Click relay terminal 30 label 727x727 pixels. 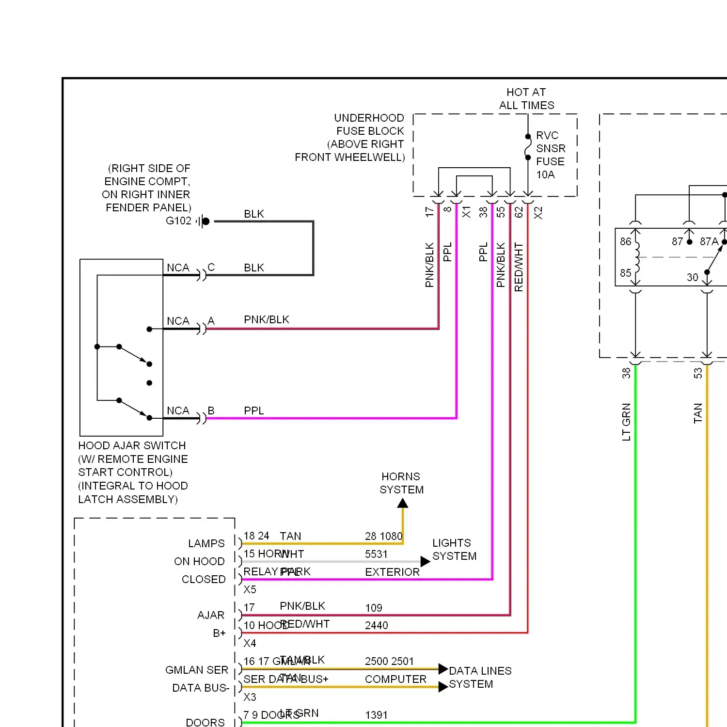pyautogui.click(x=693, y=277)
